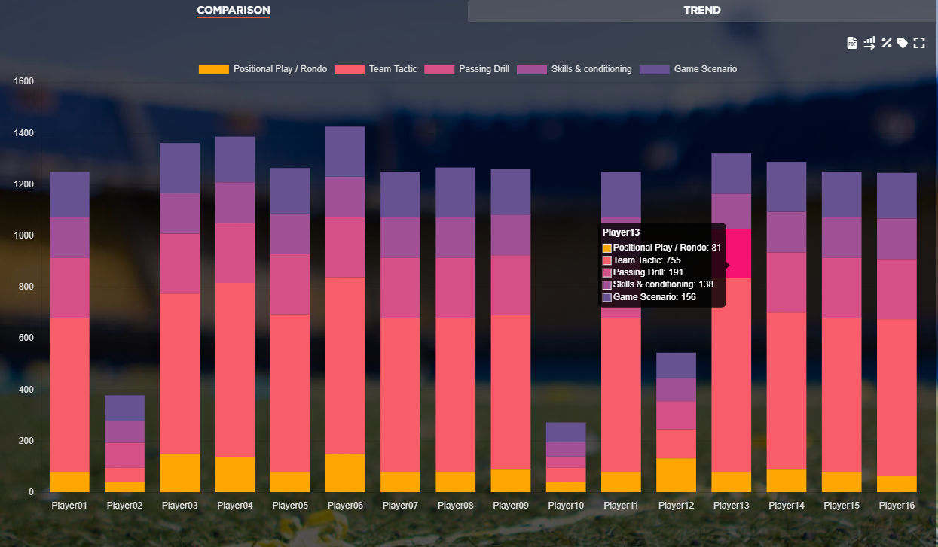Switch chart to percentage view icon
The image size is (938, 547).
[x=887, y=43]
